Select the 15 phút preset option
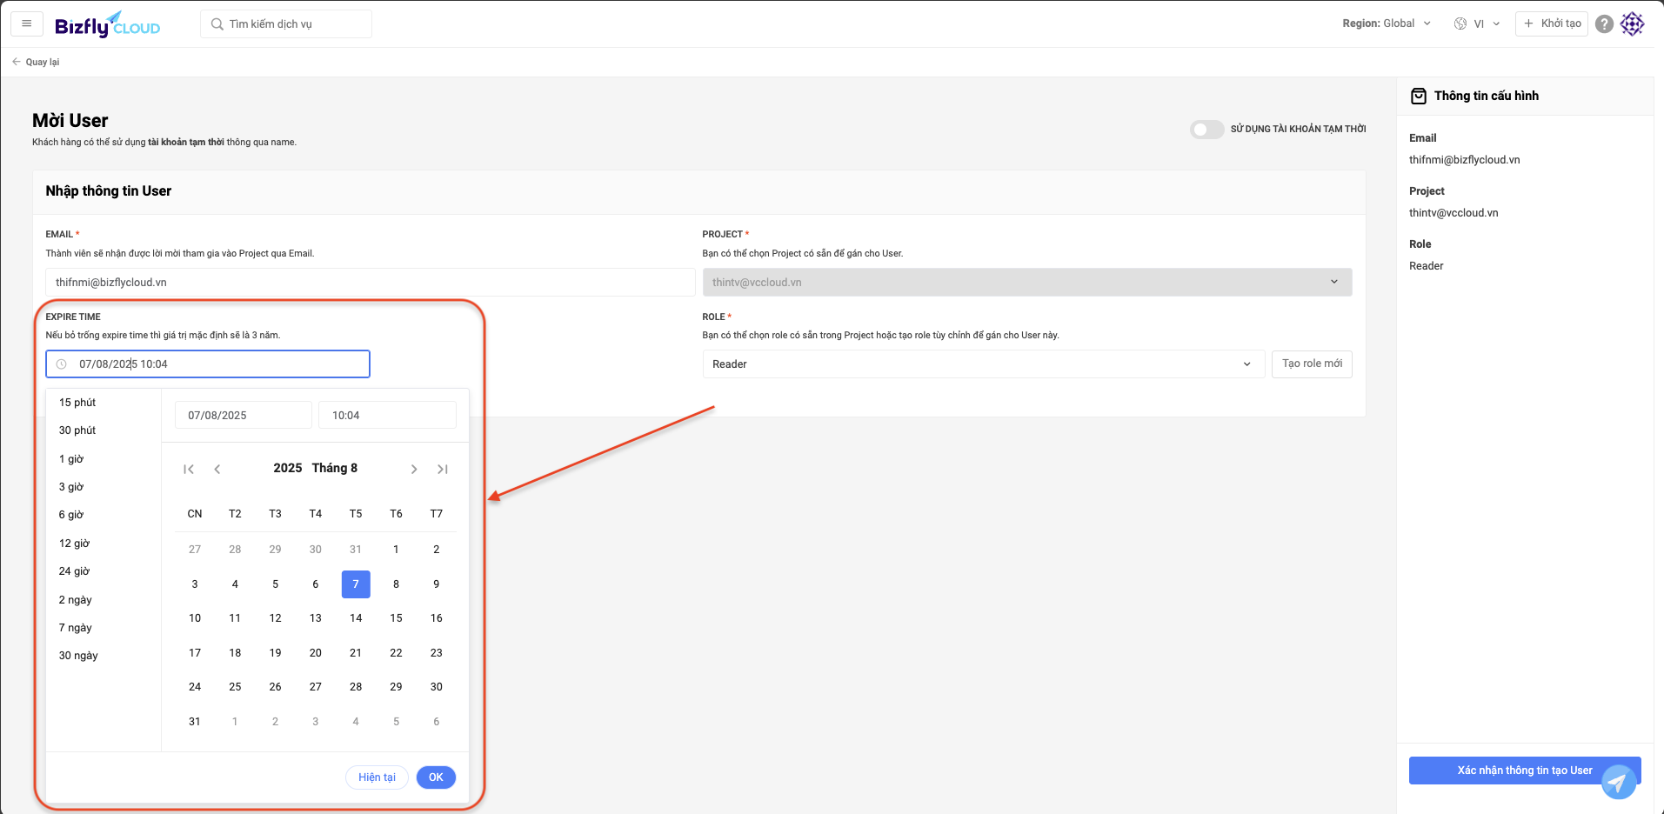Image resolution: width=1664 pixels, height=814 pixels. click(x=77, y=403)
